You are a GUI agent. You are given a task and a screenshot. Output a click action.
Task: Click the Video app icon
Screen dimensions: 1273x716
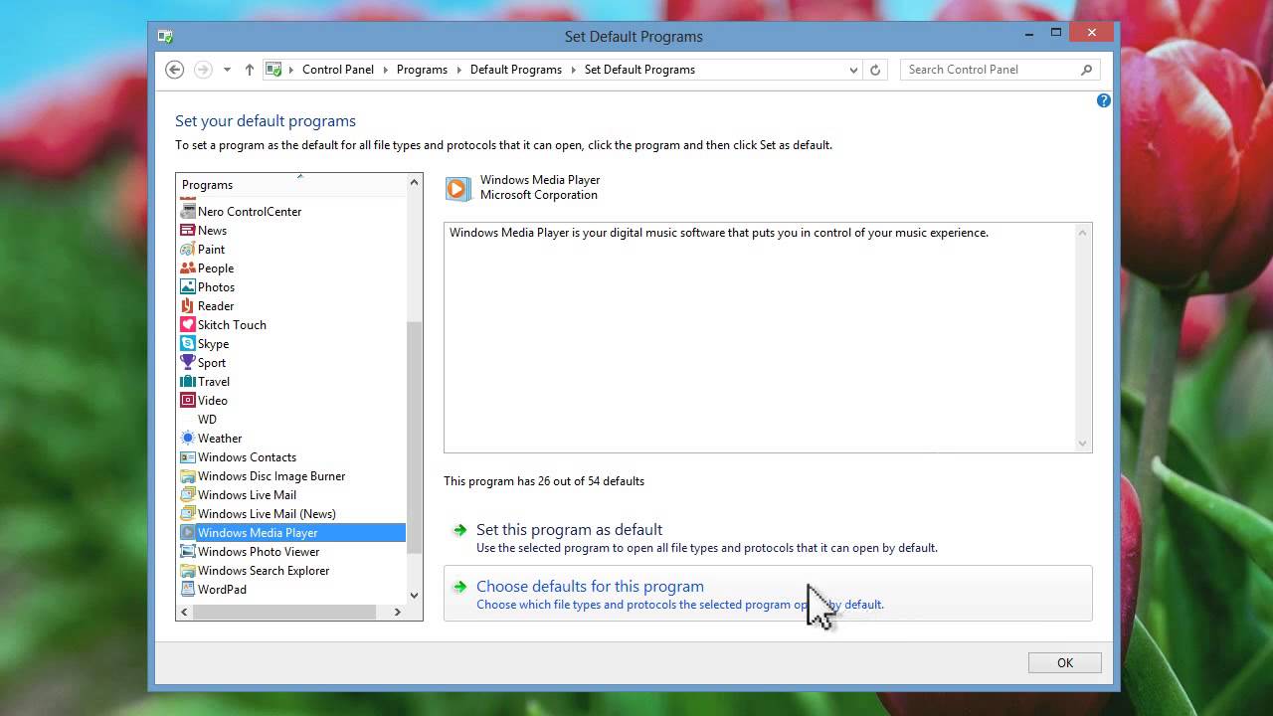188,400
